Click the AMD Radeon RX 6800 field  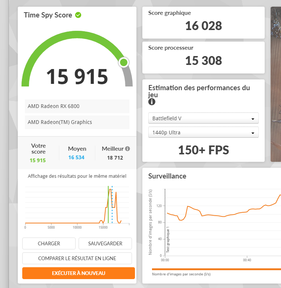point(77,106)
